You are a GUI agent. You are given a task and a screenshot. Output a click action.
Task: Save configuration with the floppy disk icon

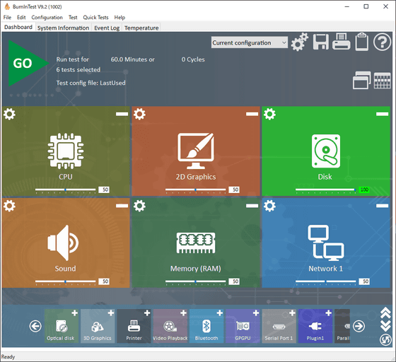tap(321, 42)
